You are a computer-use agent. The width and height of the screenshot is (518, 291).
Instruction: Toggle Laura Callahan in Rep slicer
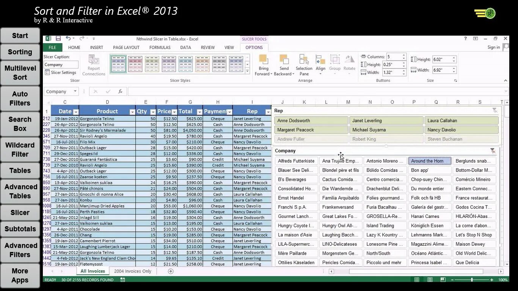(461, 120)
